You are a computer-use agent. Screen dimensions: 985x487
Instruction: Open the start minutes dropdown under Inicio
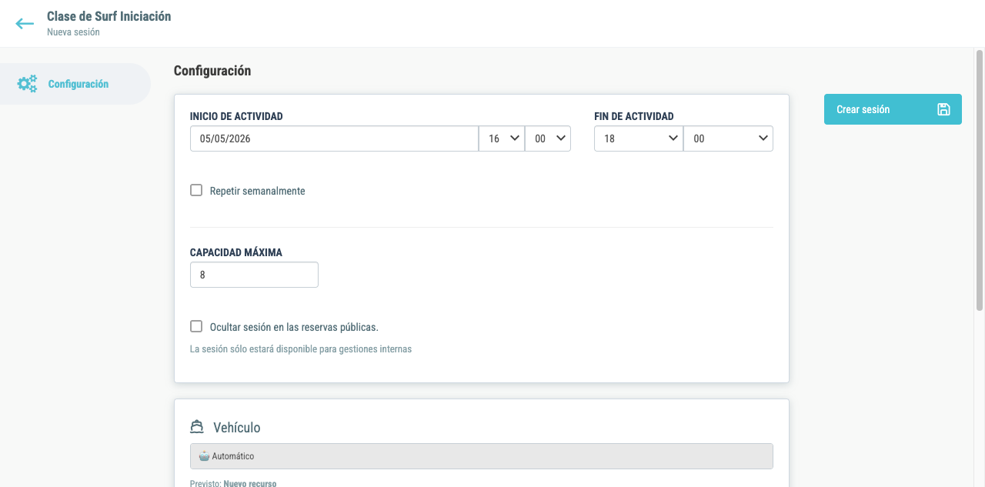pyautogui.click(x=548, y=138)
